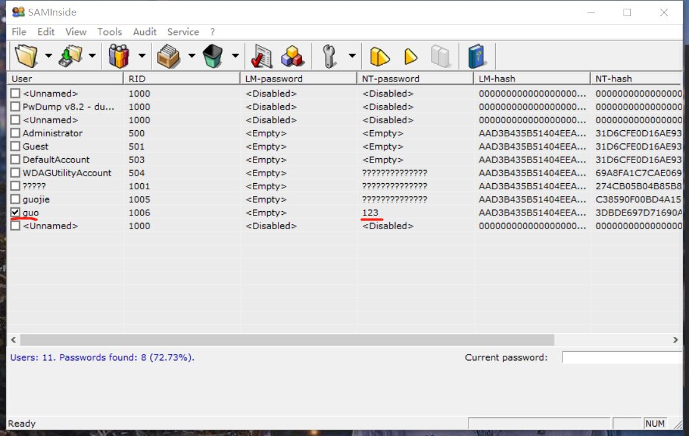Open the ? help menu
689x436 pixels.
(212, 32)
